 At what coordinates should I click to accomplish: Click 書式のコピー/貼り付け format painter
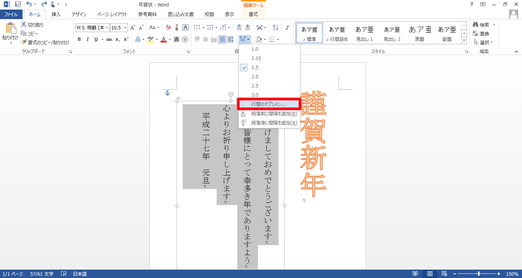click(45, 42)
